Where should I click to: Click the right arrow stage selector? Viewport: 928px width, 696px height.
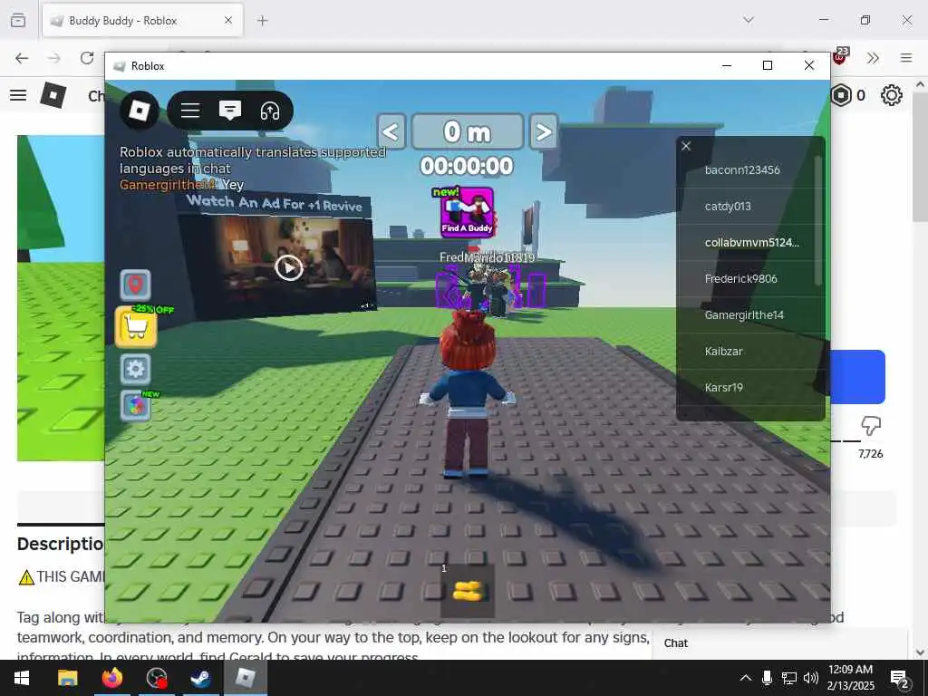click(x=544, y=131)
